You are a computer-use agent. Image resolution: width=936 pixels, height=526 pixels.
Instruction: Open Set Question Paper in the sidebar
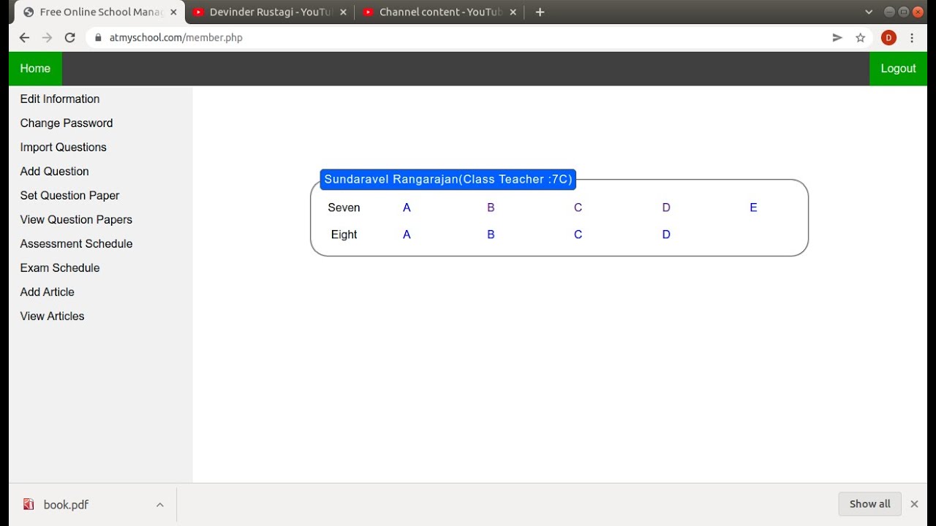tap(69, 196)
